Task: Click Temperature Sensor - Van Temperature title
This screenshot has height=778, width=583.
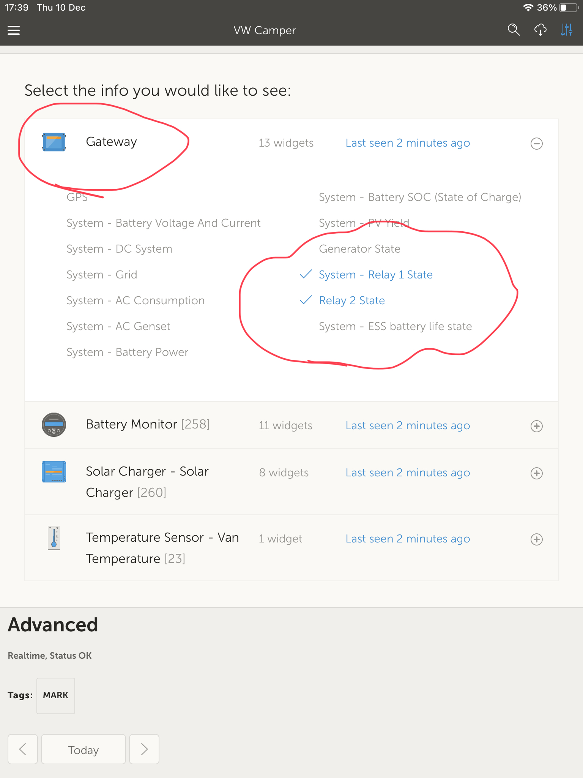Action: (x=162, y=548)
